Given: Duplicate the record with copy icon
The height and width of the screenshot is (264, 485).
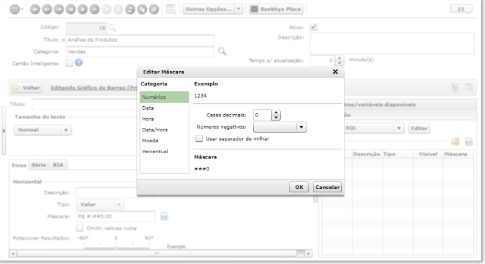Looking at the screenshot, I should pyautogui.click(x=142, y=9).
